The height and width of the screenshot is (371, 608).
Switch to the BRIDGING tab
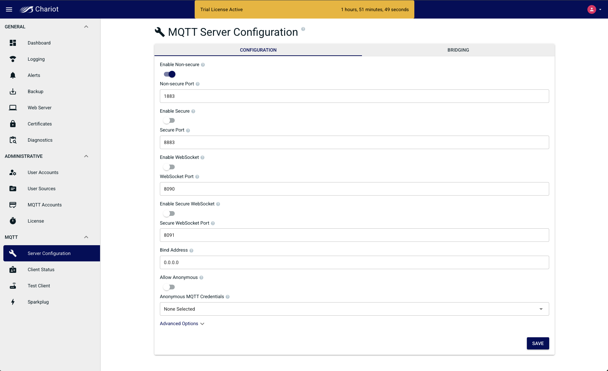[x=458, y=50]
